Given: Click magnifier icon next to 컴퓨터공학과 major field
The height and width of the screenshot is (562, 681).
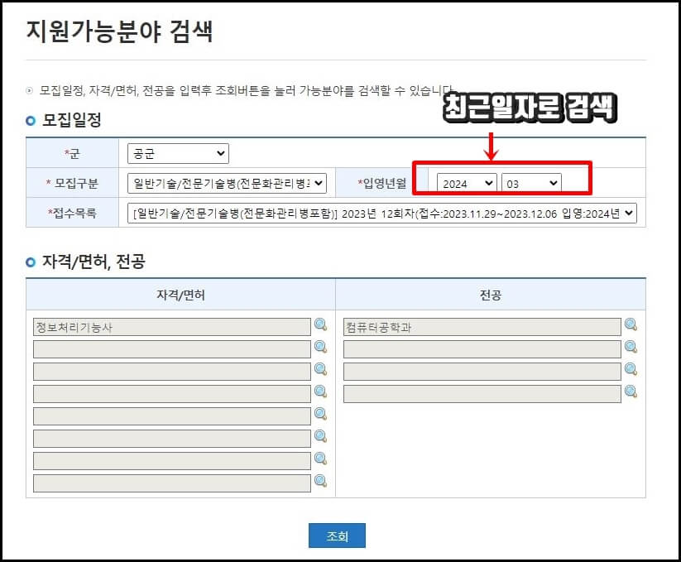Looking at the screenshot, I should 632,325.
